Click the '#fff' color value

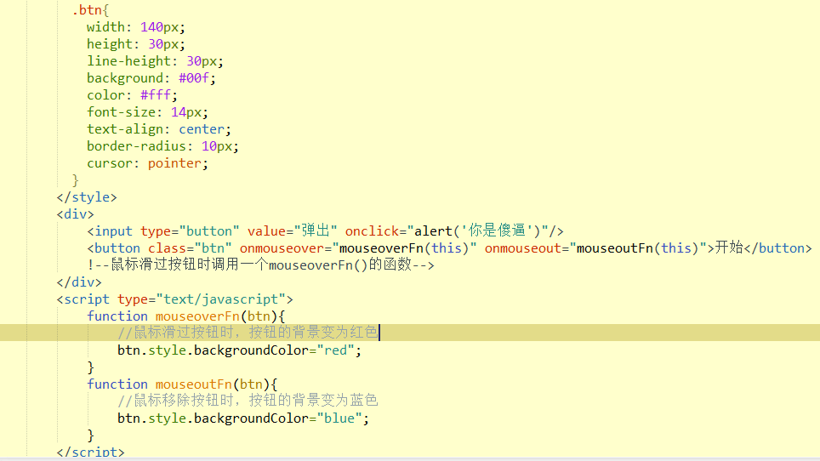click(x=156, y=95)
